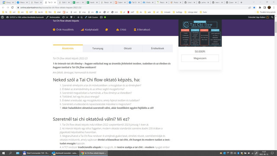The height and width of the screenshot is (156, 277).
Task: Open the tai chi bookmarks folder
Action: click(x=39, y=12)
